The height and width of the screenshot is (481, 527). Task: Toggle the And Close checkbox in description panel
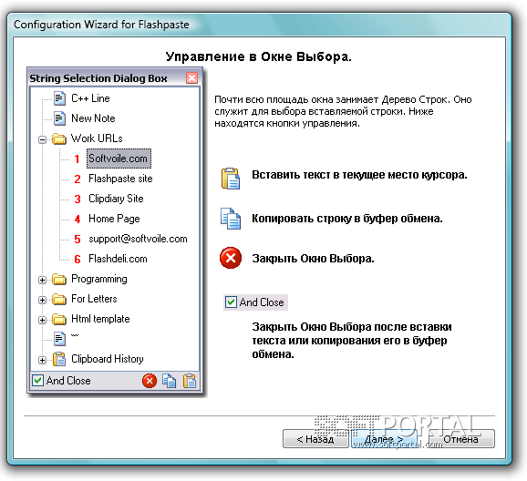(x=231, y=302)
